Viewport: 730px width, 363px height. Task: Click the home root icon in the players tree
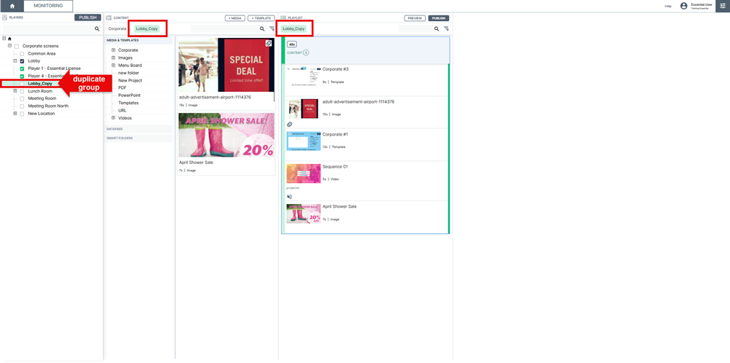pos(9,39)
